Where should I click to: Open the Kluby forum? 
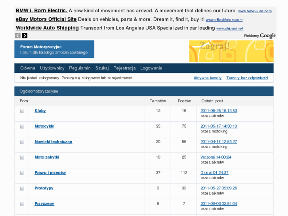point(40,111)
